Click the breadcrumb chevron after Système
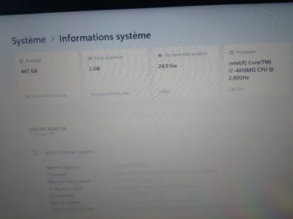Image resolution: width=293 pixels, height=219 pixels. (x=53, y=39)
